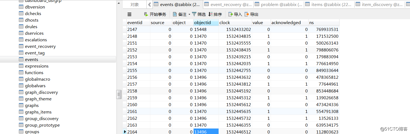Viewport: 410px width, 134px height.
Task: Click the table icon beside groups
Action: pyautogui.click(x=21, y=132)
